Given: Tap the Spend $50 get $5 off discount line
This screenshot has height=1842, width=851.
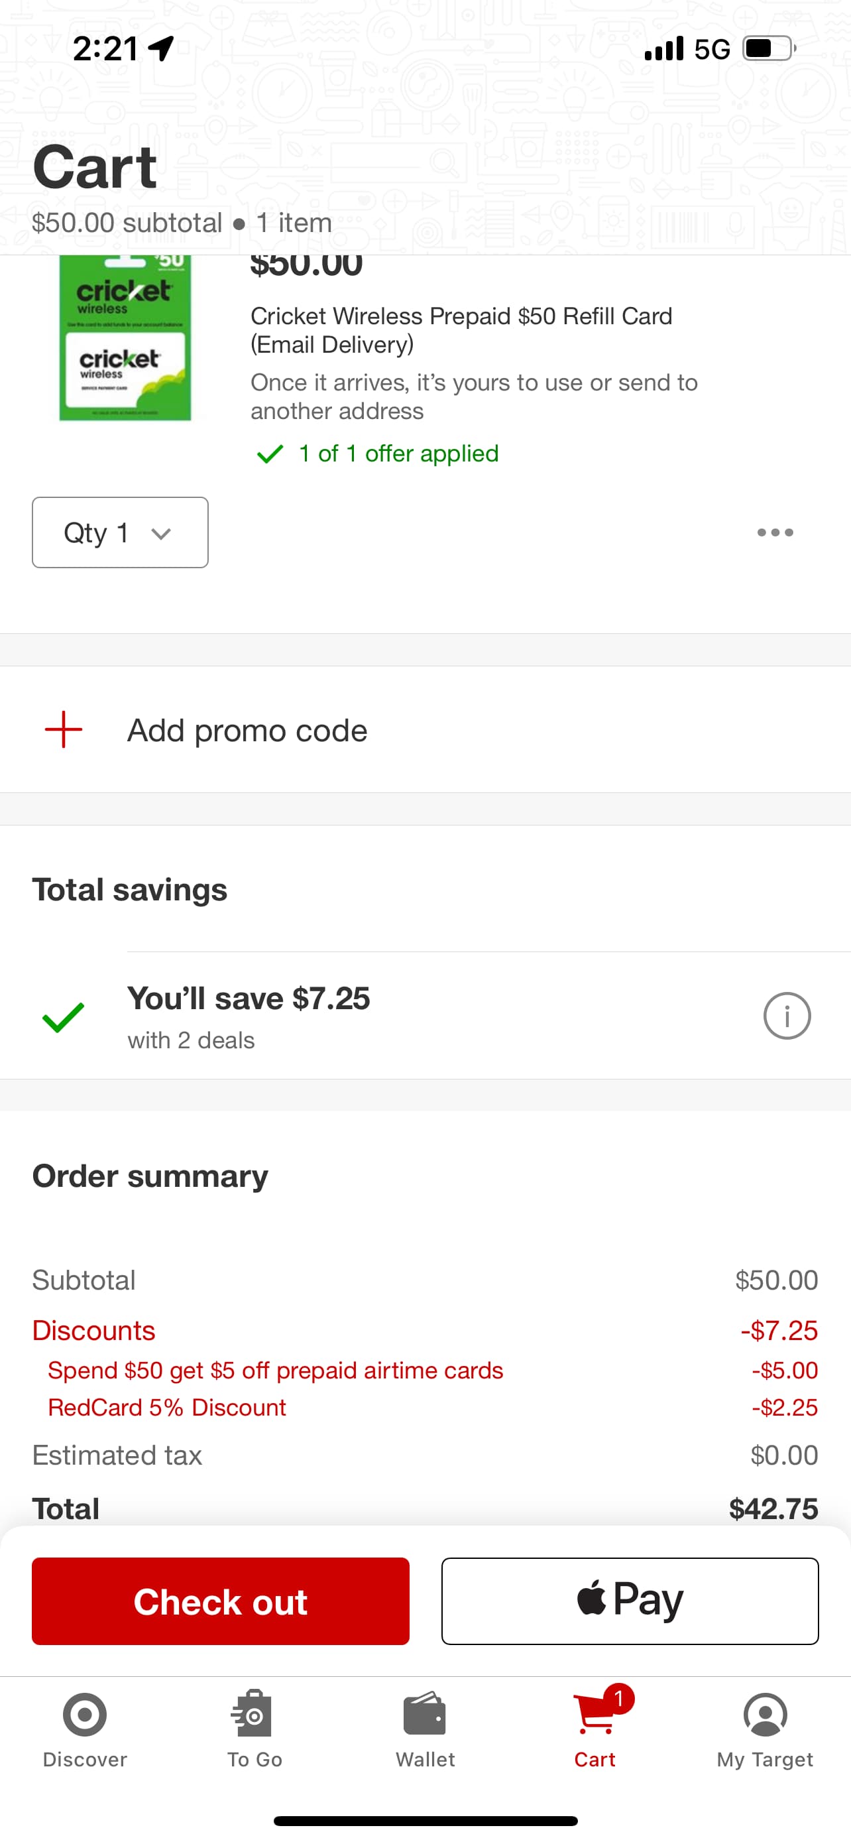Looking at the screenshot, I should [275, 1370].
